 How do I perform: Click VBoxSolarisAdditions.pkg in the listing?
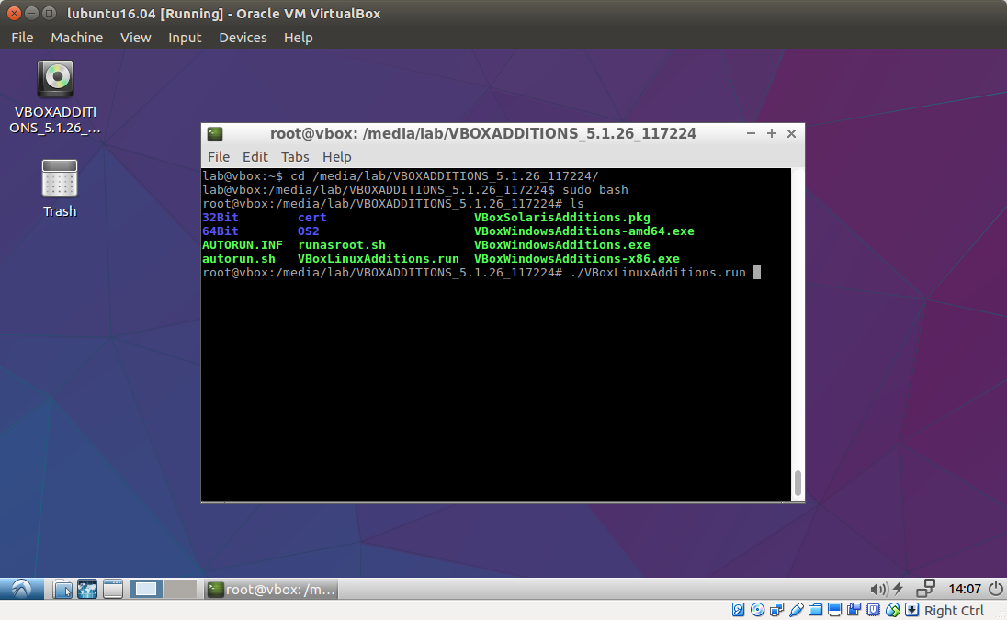point(562,218)
